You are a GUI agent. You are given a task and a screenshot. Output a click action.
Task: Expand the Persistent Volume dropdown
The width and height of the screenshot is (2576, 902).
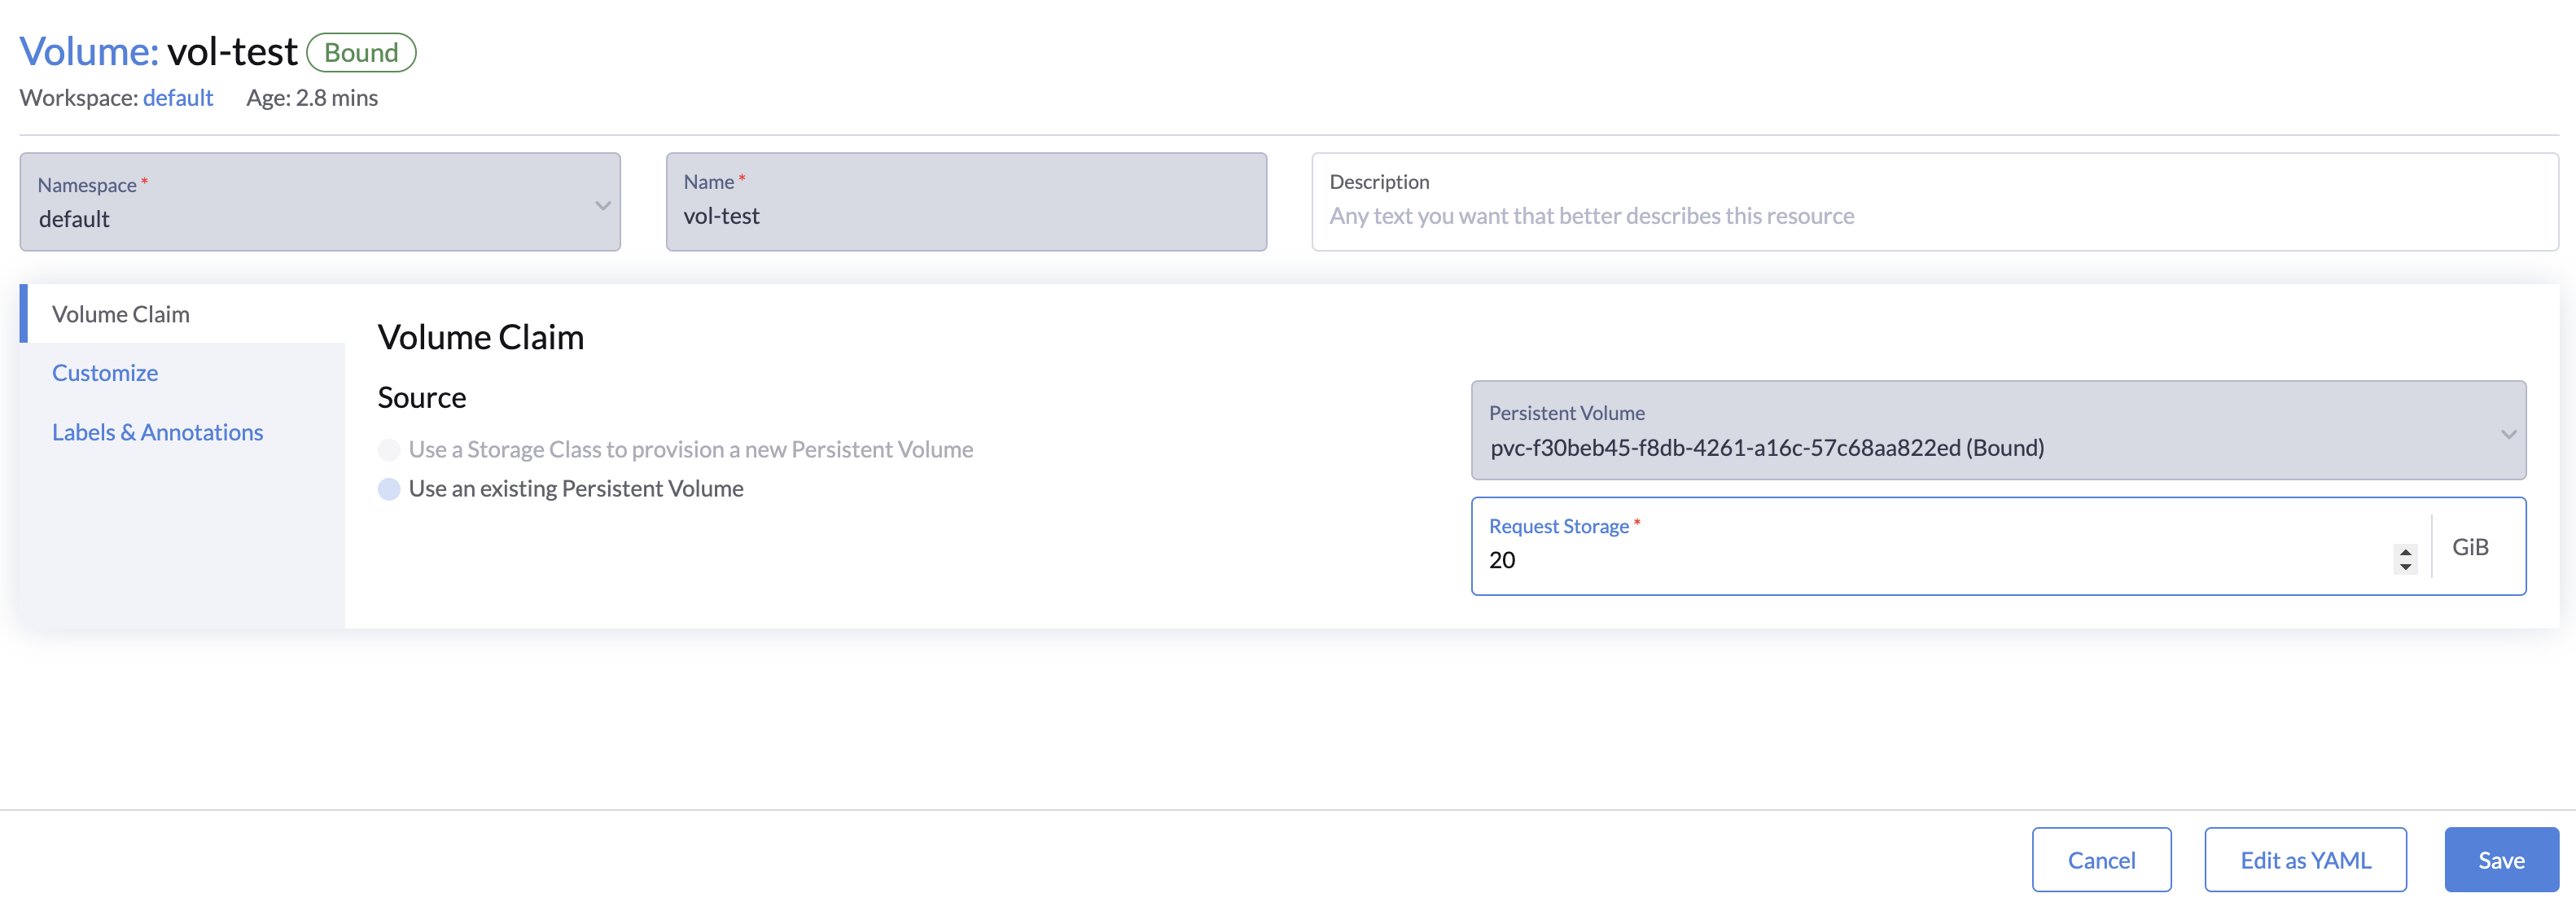[x=1998, y=430]
